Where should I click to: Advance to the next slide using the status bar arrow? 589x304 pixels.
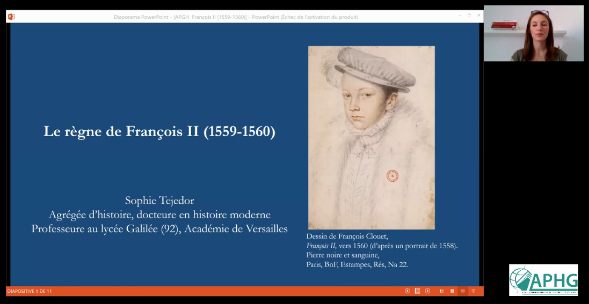pos(427,291)
